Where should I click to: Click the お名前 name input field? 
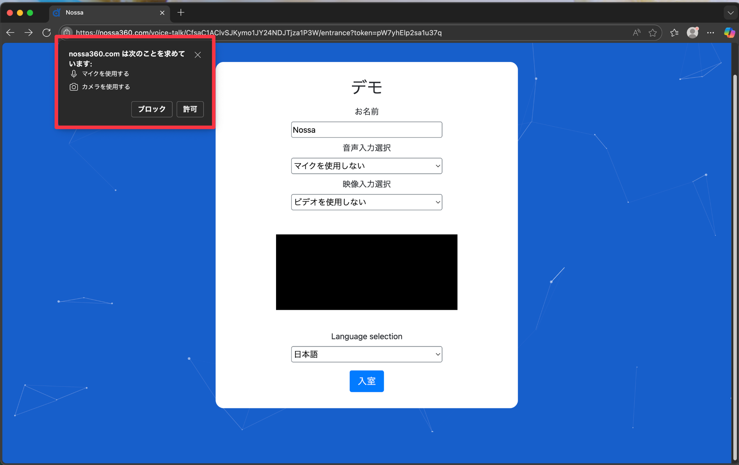[366, 130]
